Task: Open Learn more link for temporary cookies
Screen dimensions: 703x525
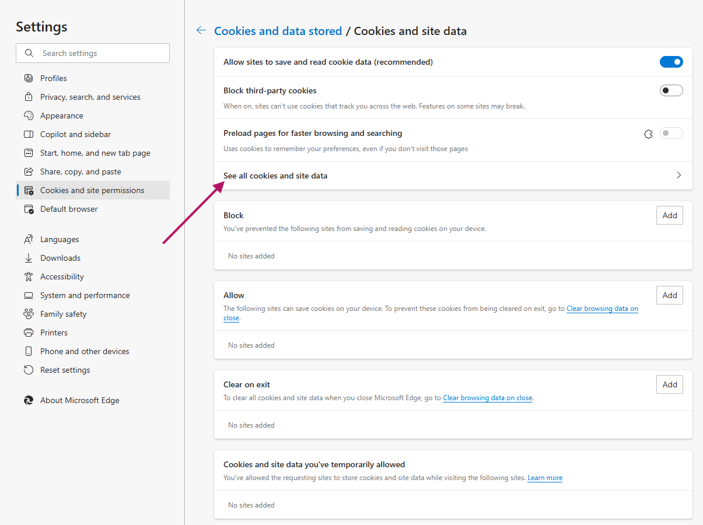Action: tap(545, 478)
